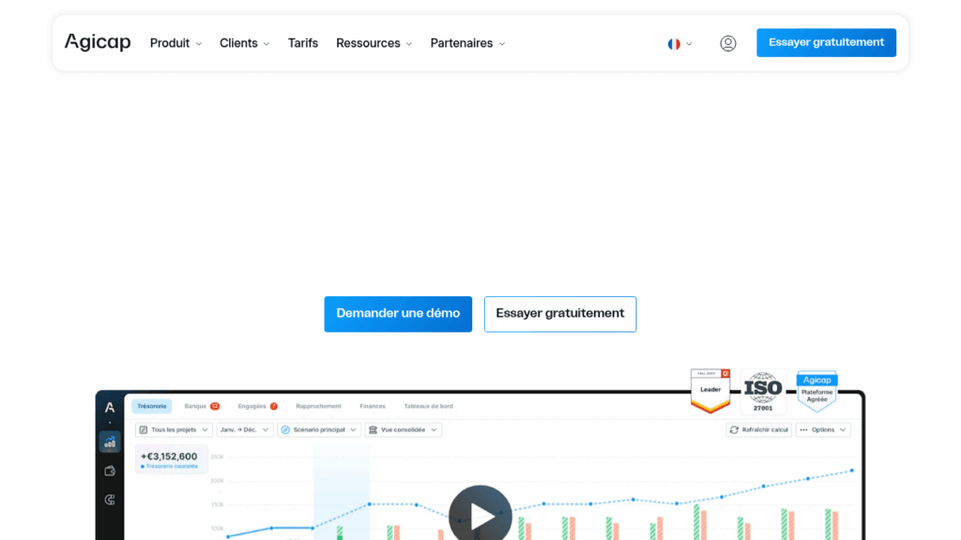Open the Tous les projets filter

tap(174, 429)
